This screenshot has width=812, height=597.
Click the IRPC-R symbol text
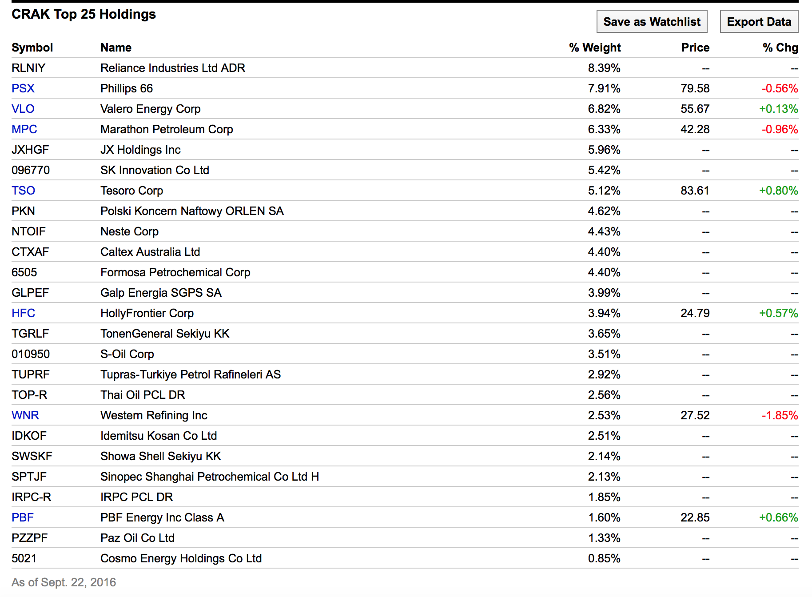pos(32,497)
